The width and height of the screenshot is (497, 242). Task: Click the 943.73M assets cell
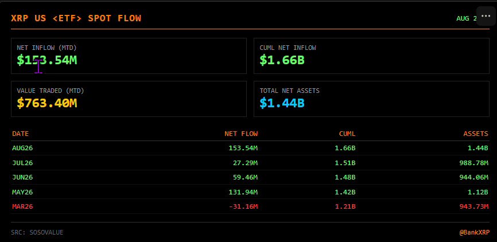click(x=474, y=206)
